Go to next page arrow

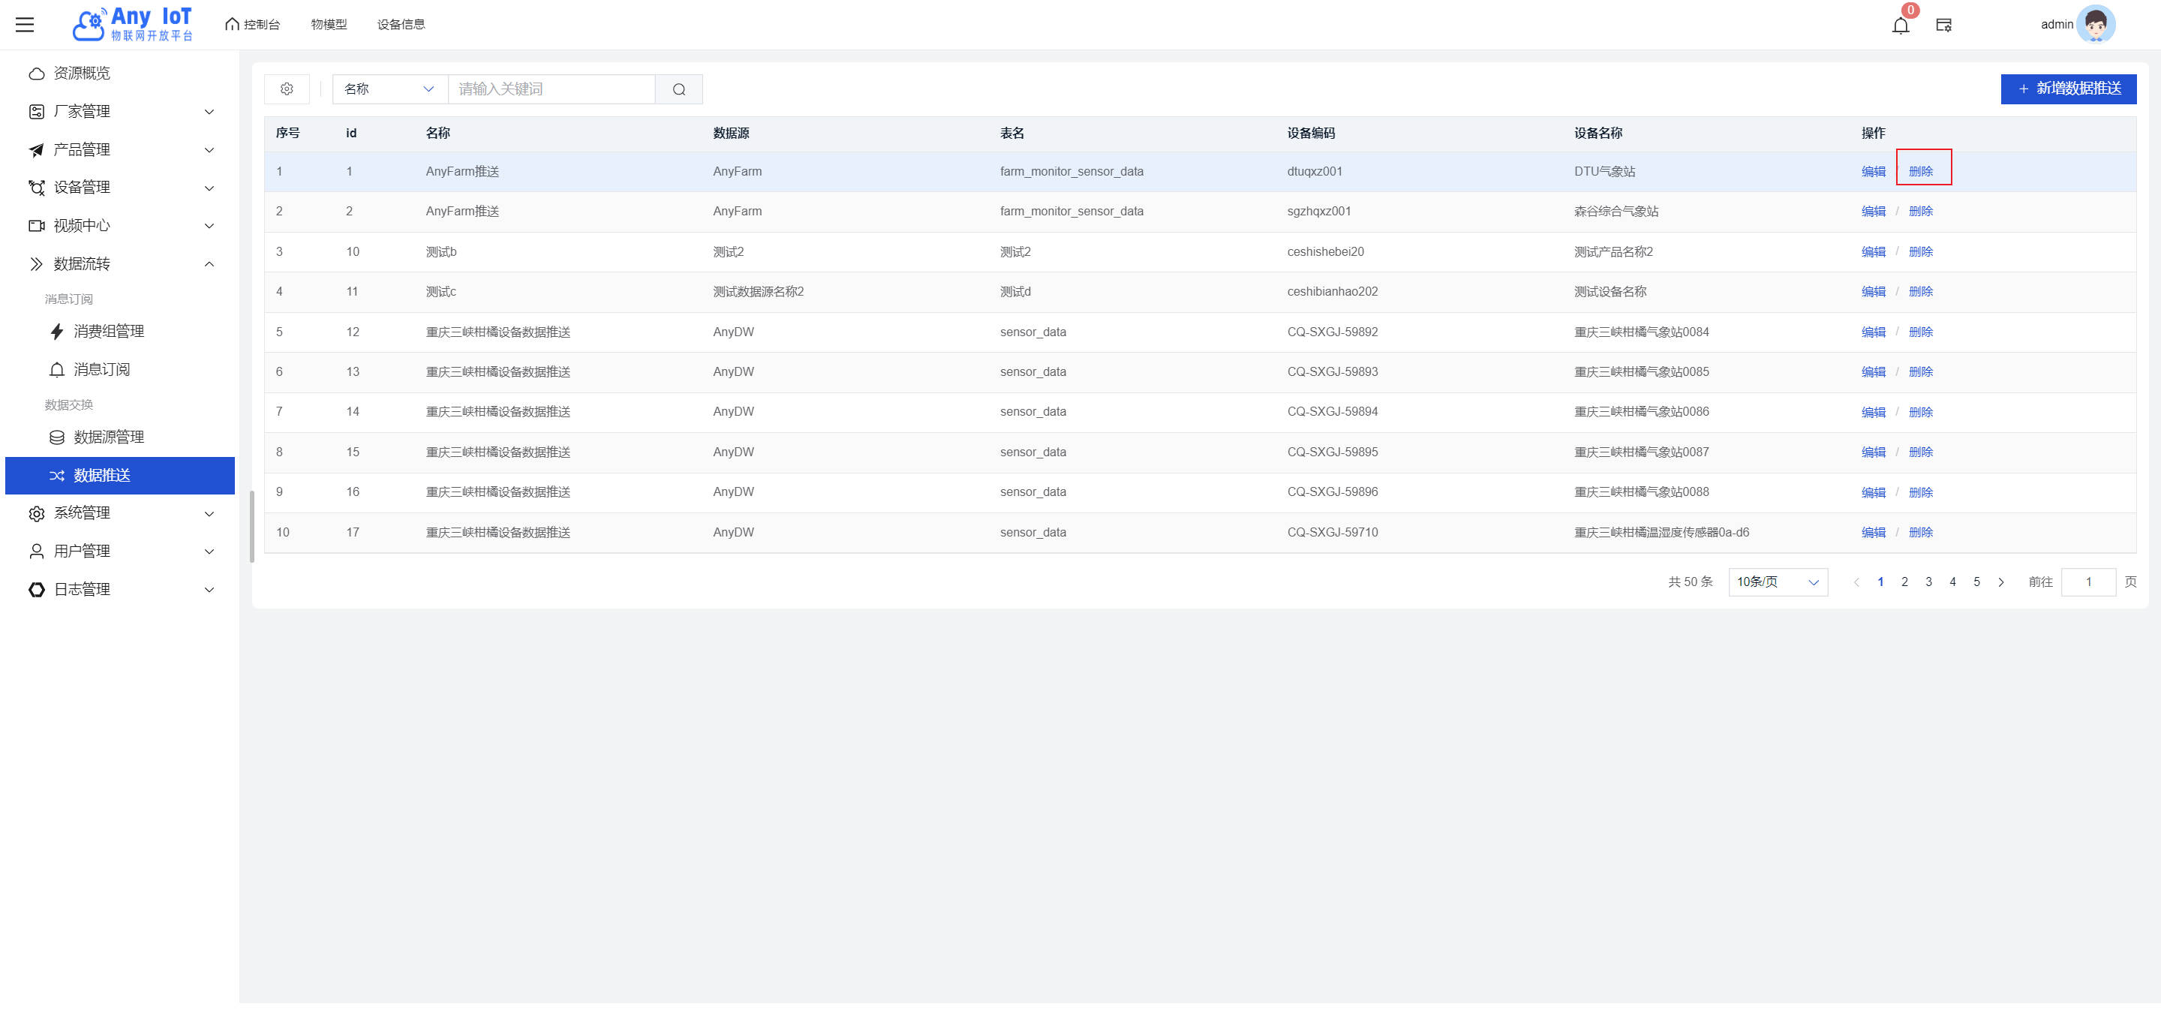2000,582
